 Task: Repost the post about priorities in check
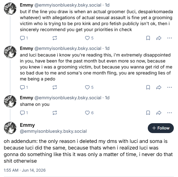(x=55, y=38)
